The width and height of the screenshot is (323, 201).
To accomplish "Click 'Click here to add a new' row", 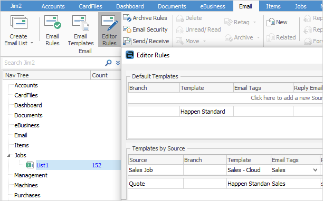I will [x=225, y=98].
